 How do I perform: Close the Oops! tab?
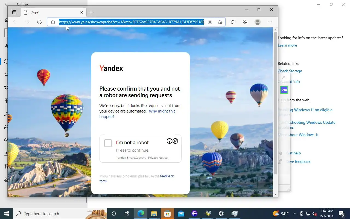[81, 12]
